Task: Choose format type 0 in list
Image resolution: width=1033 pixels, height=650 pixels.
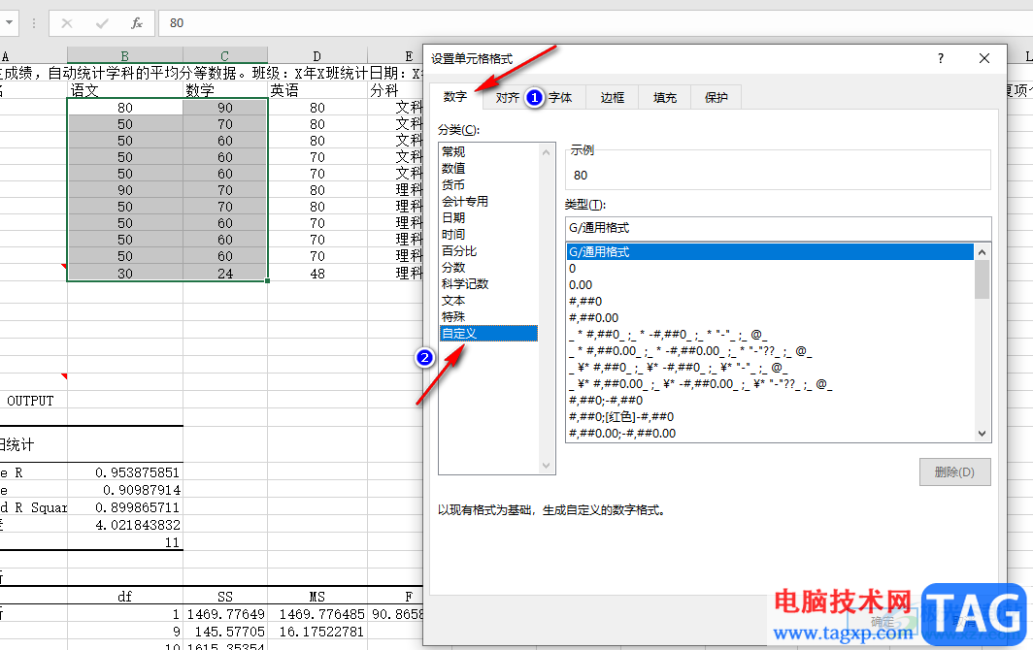Action: click(770, 269)
